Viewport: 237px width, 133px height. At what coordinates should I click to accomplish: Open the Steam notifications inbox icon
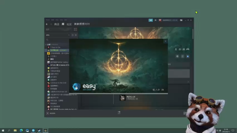tap(155, 20)
